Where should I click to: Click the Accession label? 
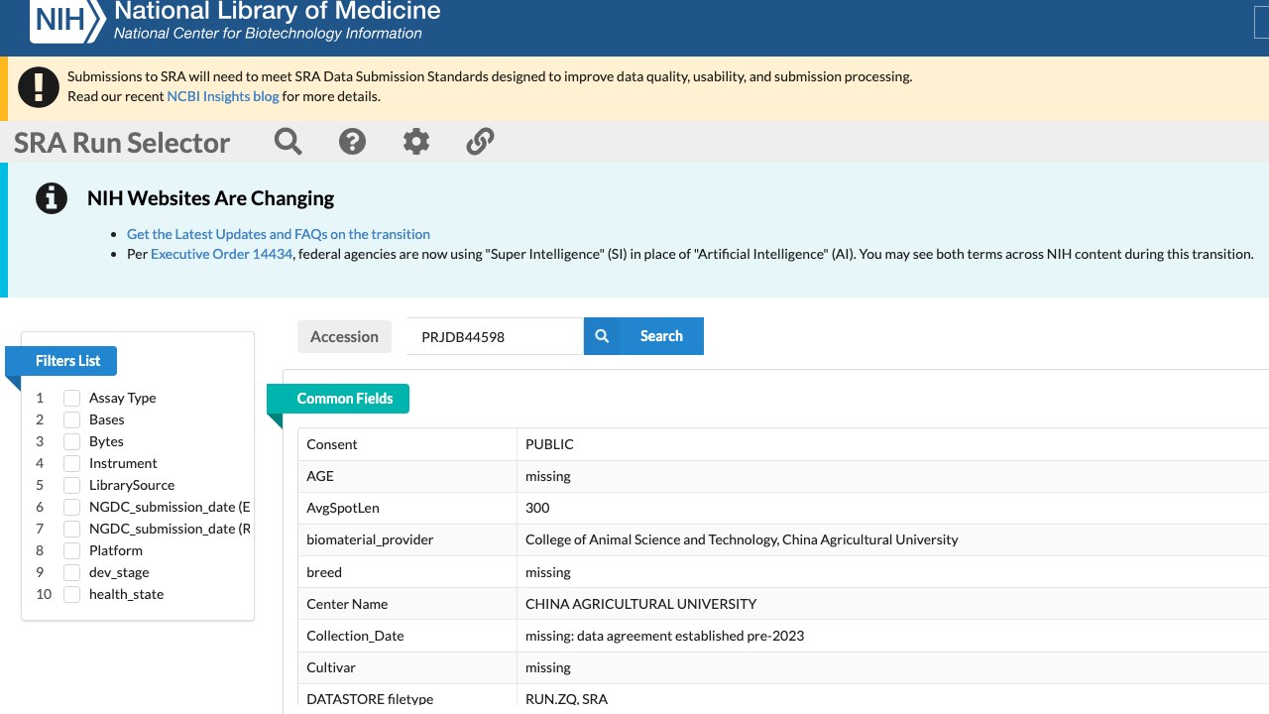[x=344, y=336]
